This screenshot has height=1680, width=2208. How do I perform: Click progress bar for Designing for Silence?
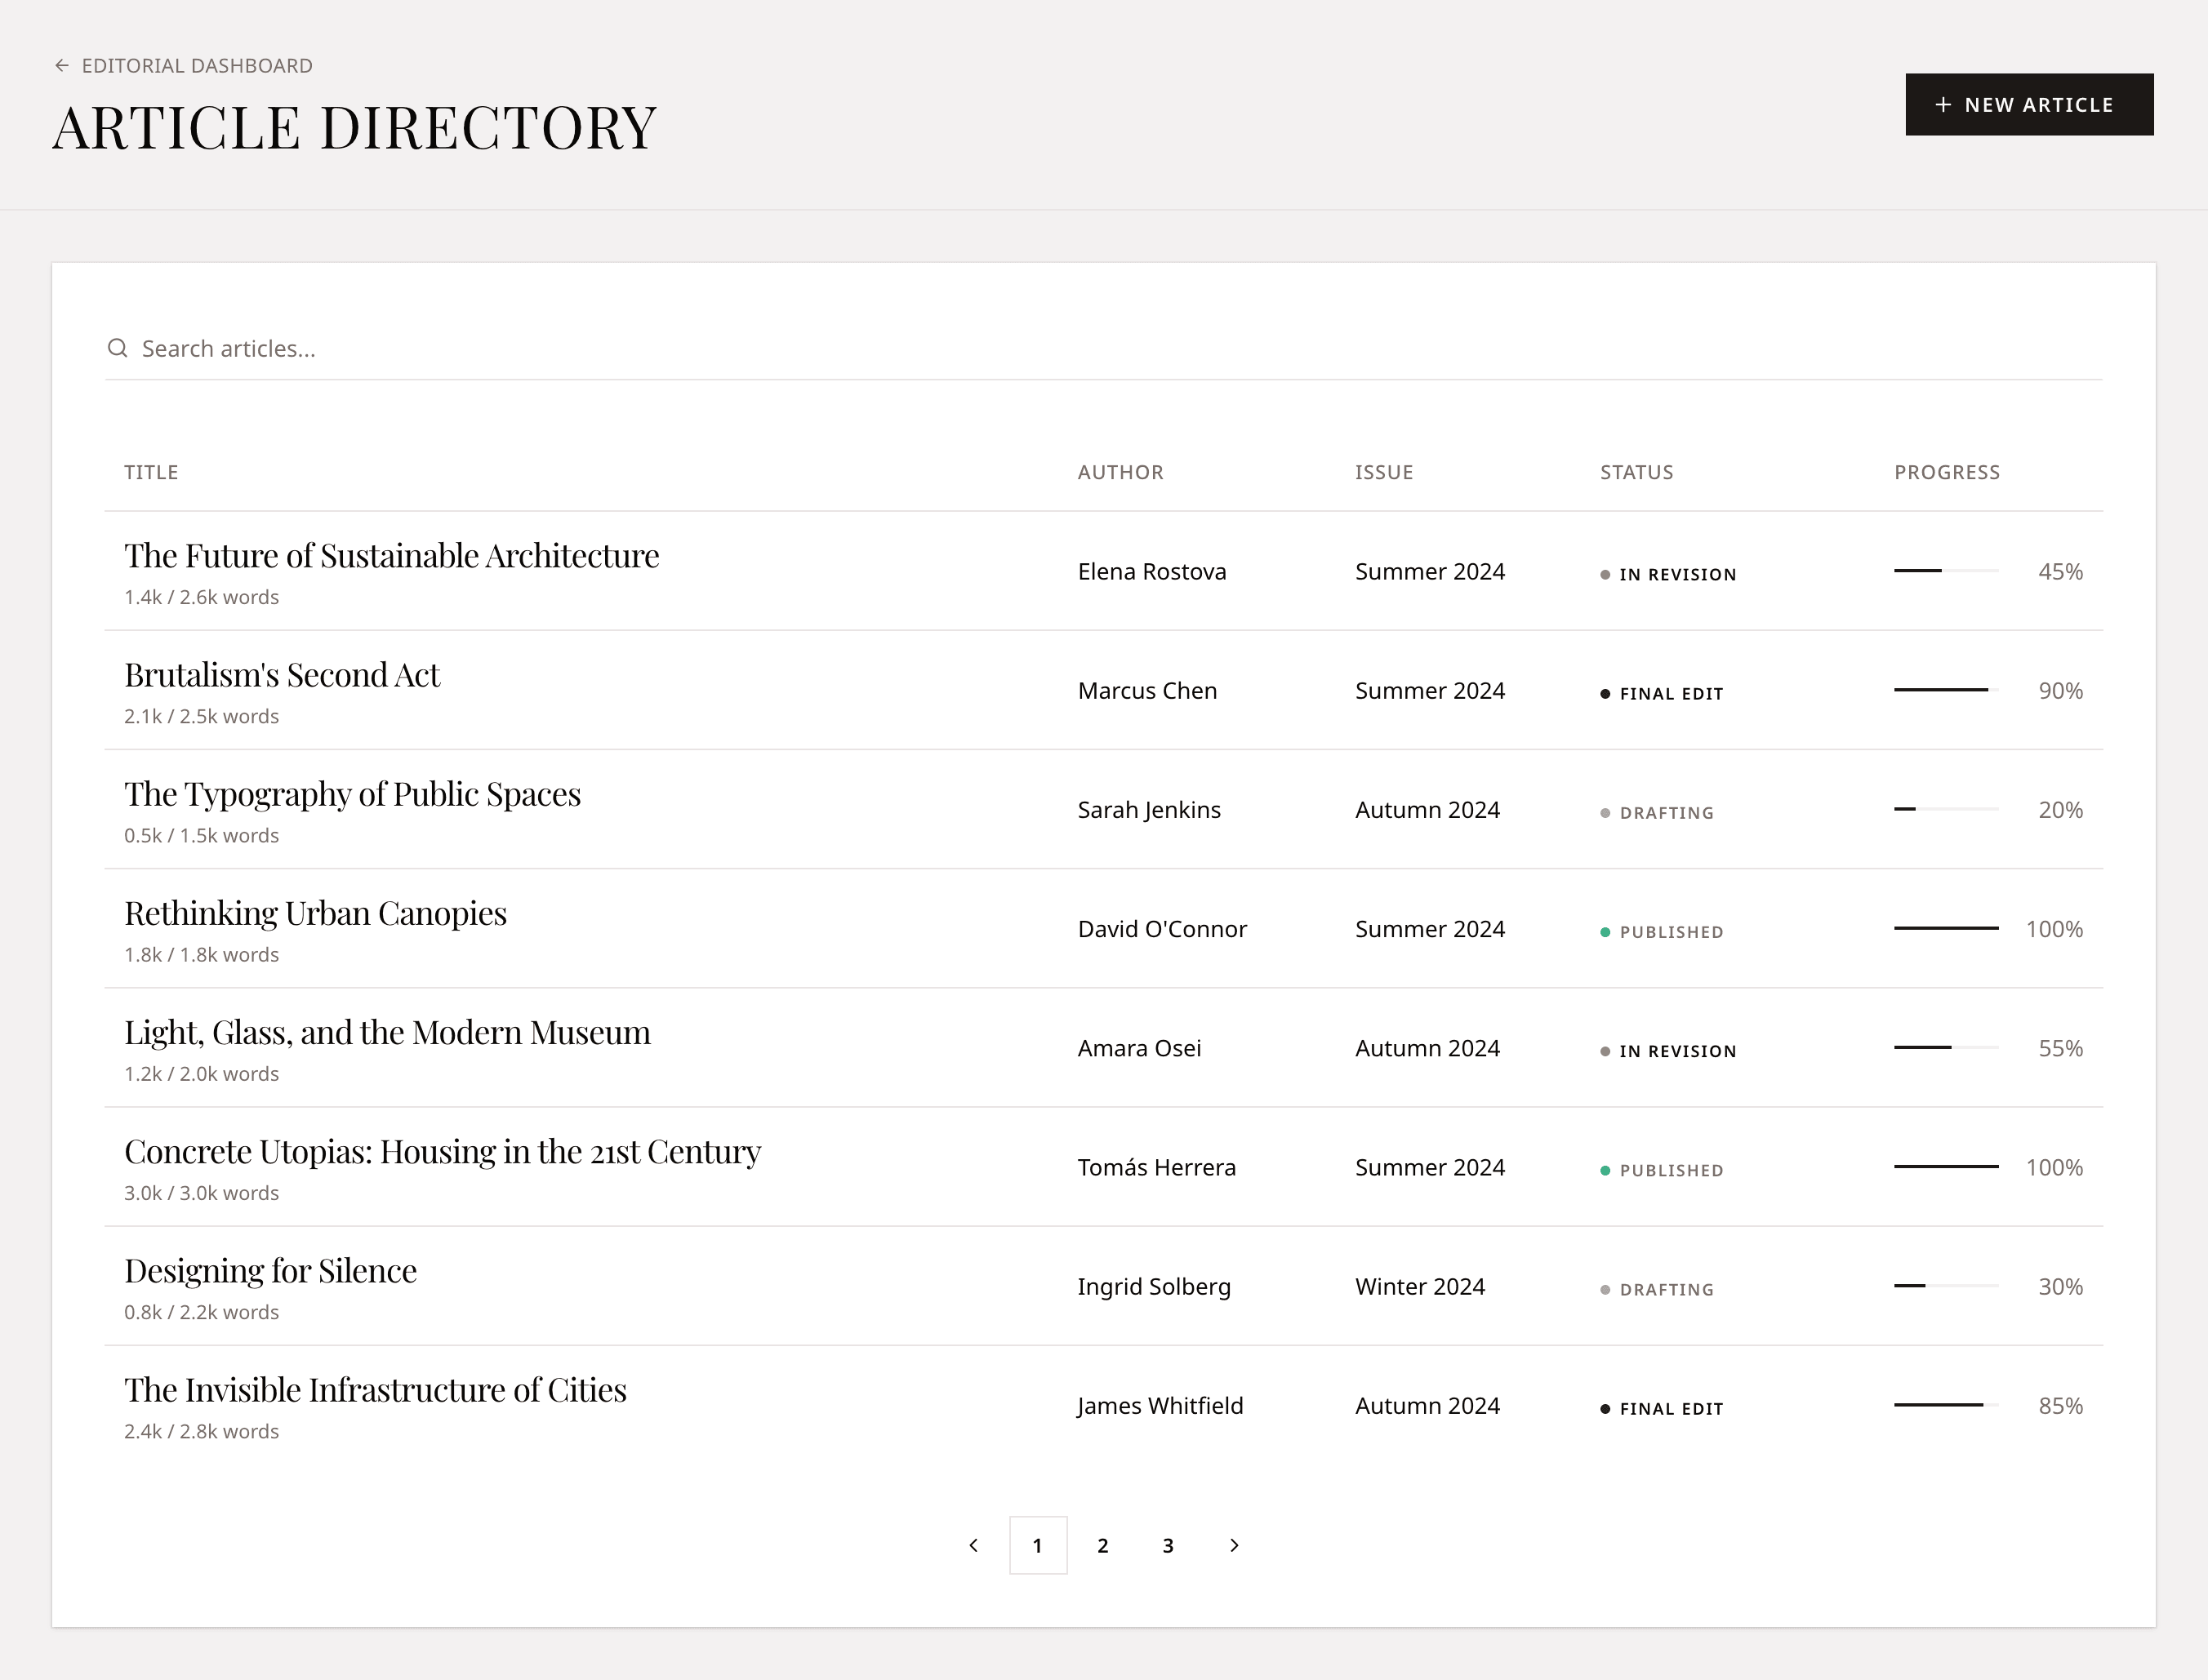(x=1945, y=1286)
